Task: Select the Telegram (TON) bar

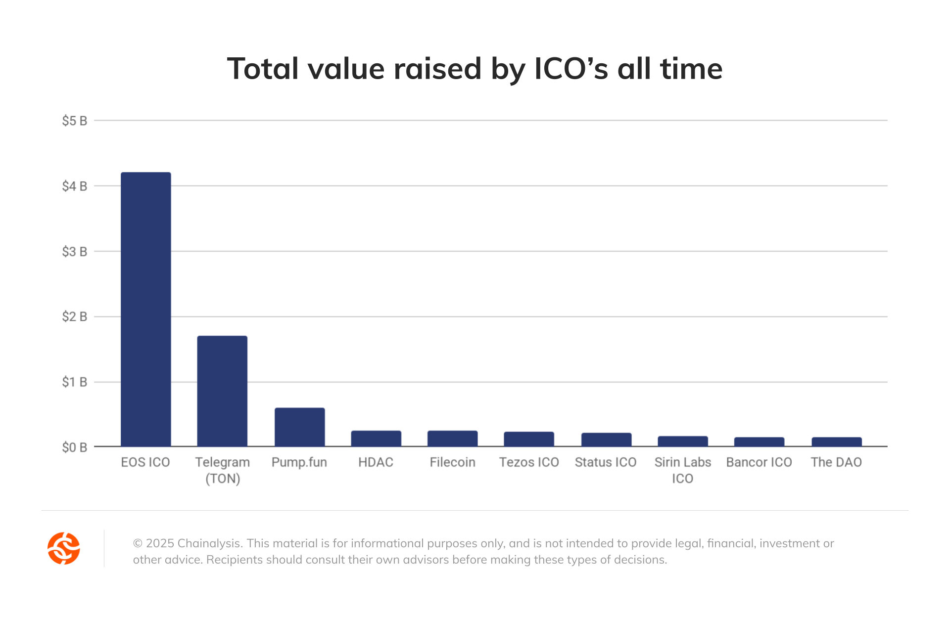Action: click(222, 391)
